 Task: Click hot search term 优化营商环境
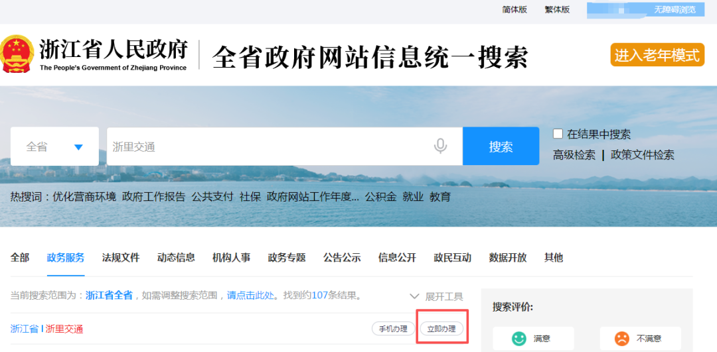coord(84,197)
